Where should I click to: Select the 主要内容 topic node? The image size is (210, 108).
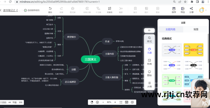(x=109, y=54)
